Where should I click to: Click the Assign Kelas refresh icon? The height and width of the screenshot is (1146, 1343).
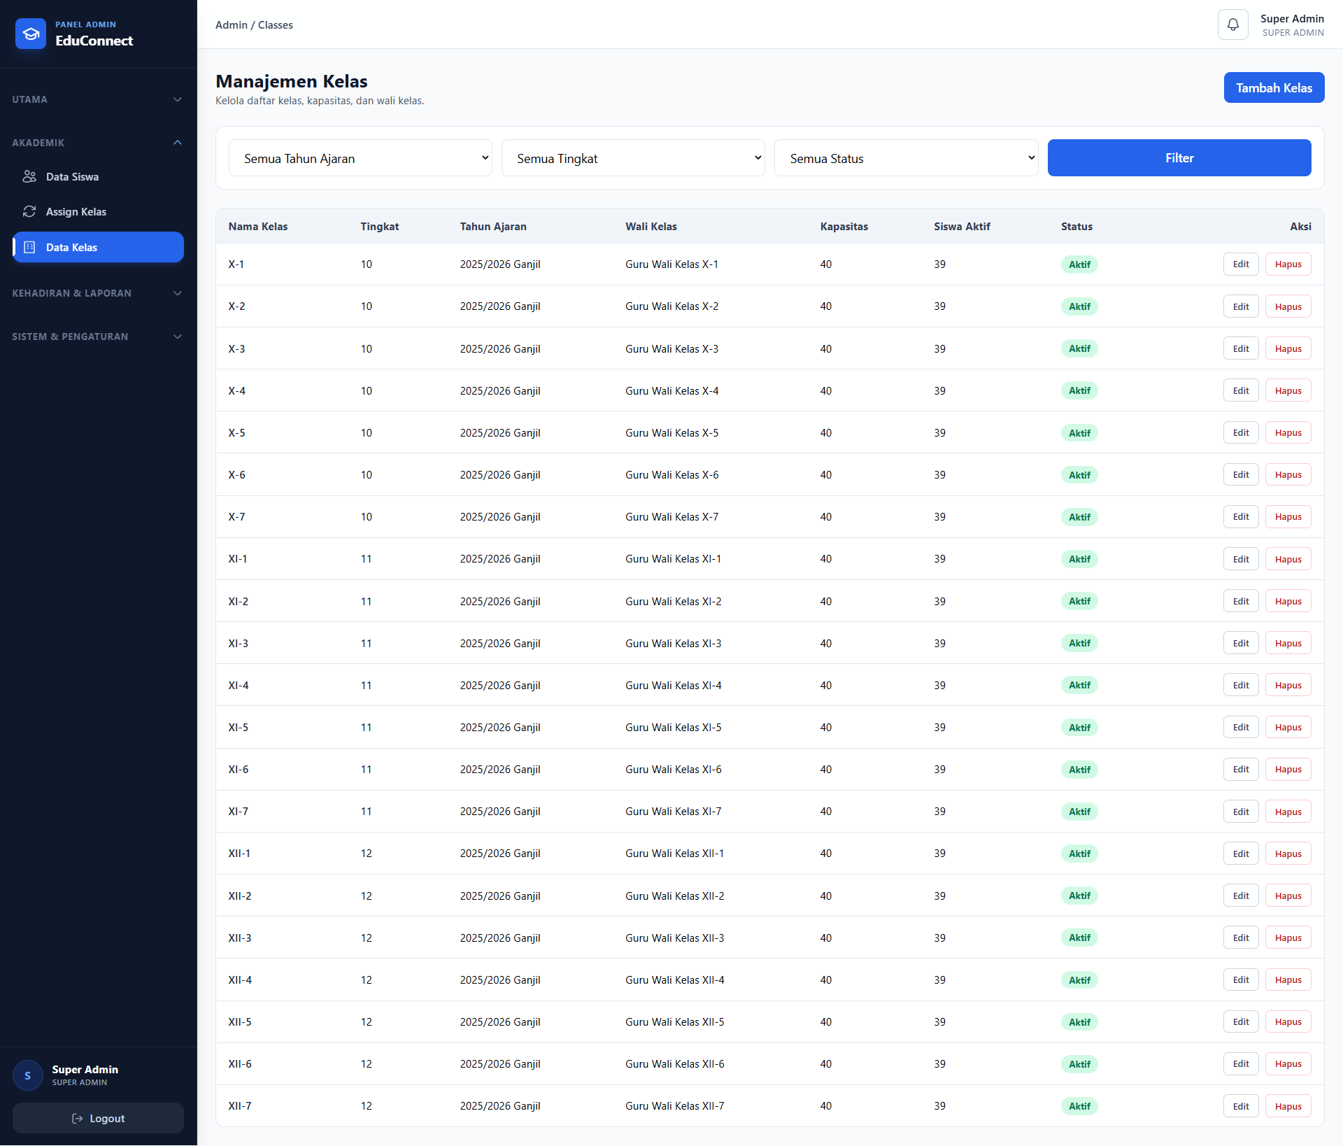(29, 211)
